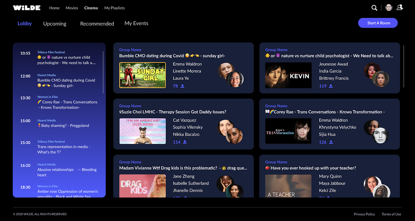Click the schedule panel scrollbar
This screenshot has width=415, height=221.
pos(103,72)
